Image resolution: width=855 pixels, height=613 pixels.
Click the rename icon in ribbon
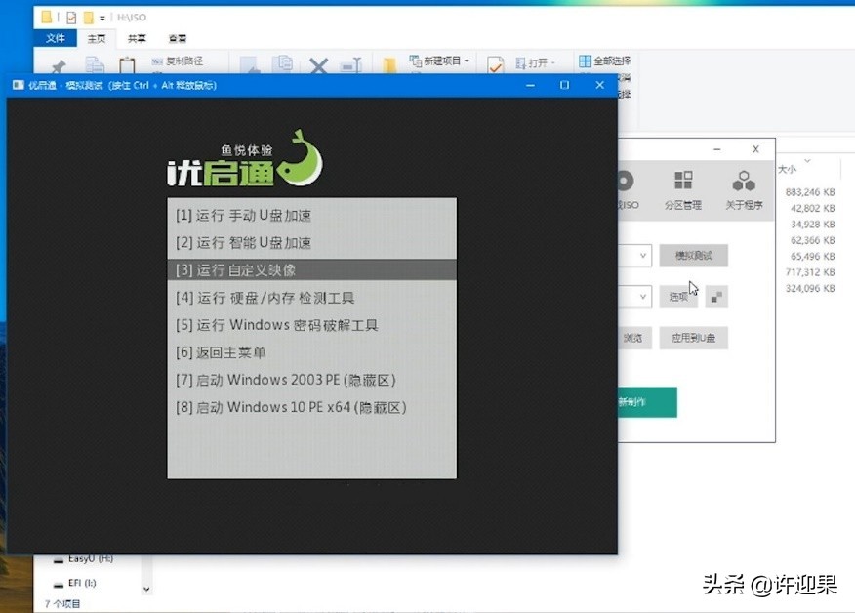[x=350, y=65]
